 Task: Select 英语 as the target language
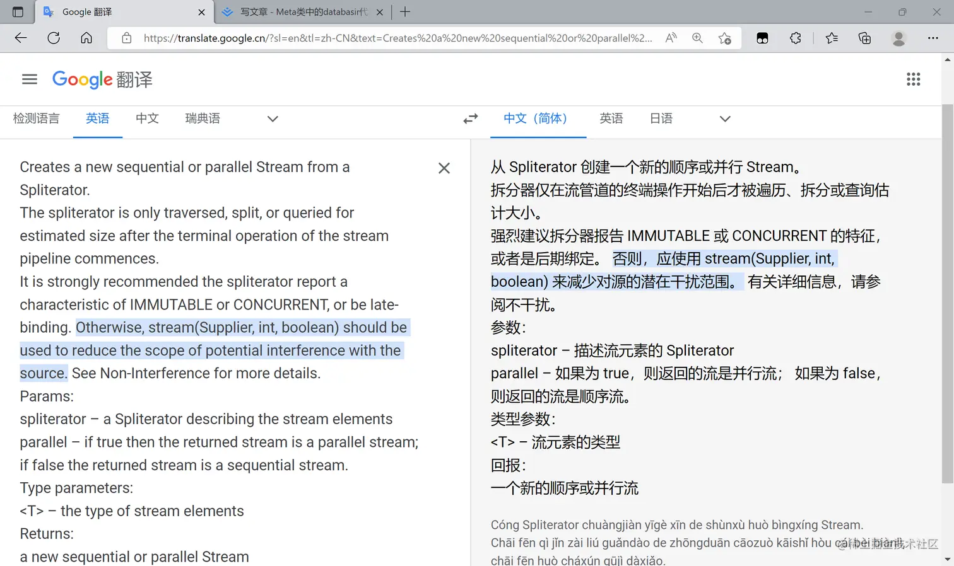(611, 118)
